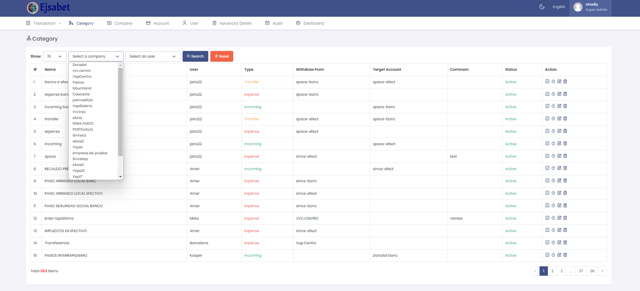Image resolution: width=640 pixels, height=291 pixels.
Task: Tick the check box icon in row 3
Action: 547,106
